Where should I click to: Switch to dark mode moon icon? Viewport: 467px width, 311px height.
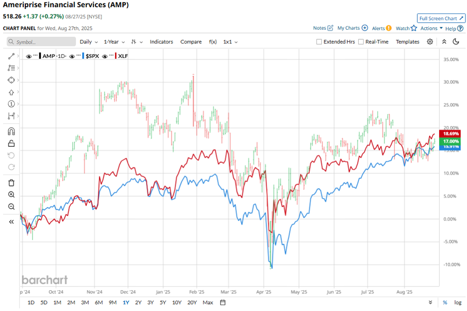(456, 42)
